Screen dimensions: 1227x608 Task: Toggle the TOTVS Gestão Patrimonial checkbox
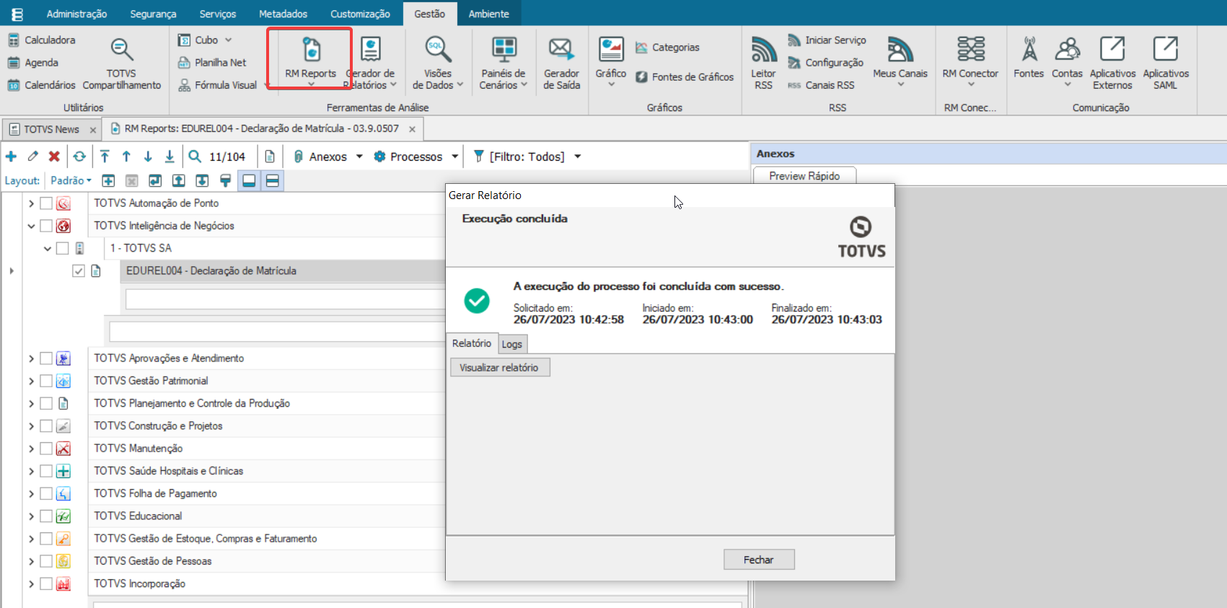coord(46,381)
